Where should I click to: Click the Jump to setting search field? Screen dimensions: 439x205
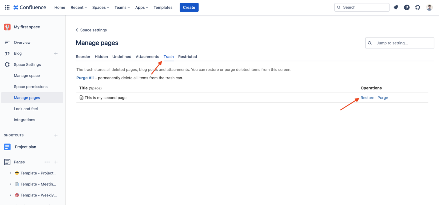tap(399, 43)
